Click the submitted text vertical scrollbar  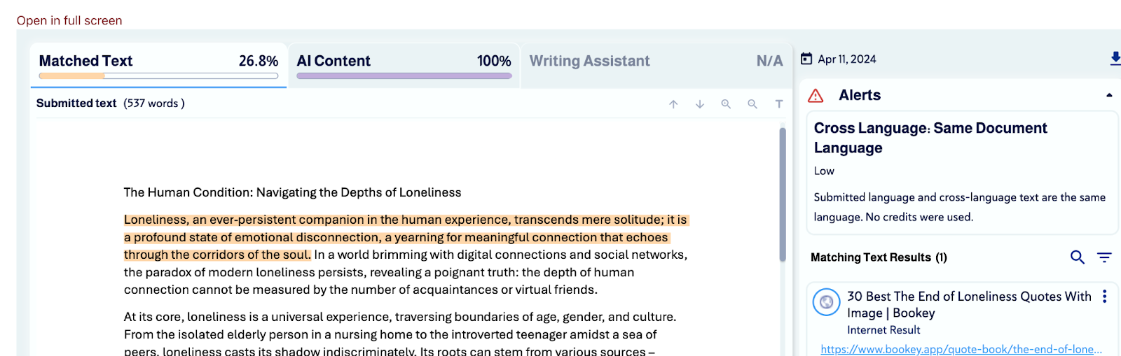[783, 194]
